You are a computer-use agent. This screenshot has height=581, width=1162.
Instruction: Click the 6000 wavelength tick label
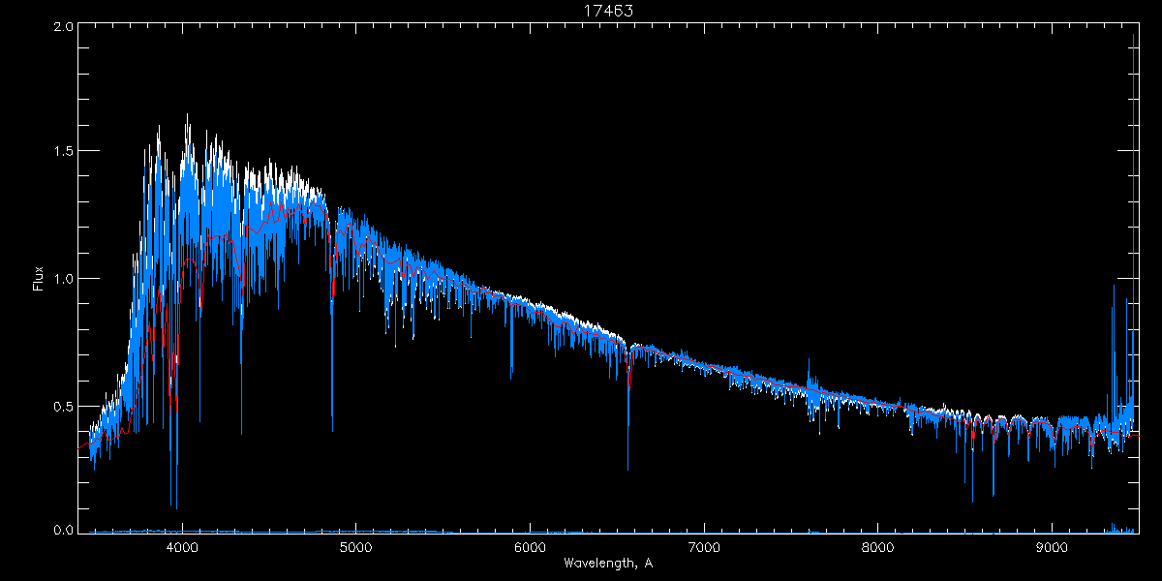530,547
